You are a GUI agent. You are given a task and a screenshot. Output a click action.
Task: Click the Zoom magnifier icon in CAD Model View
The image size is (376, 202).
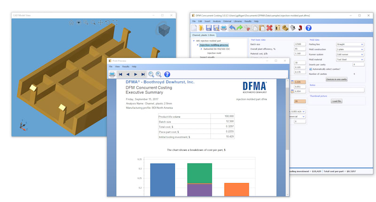[93, 22]
